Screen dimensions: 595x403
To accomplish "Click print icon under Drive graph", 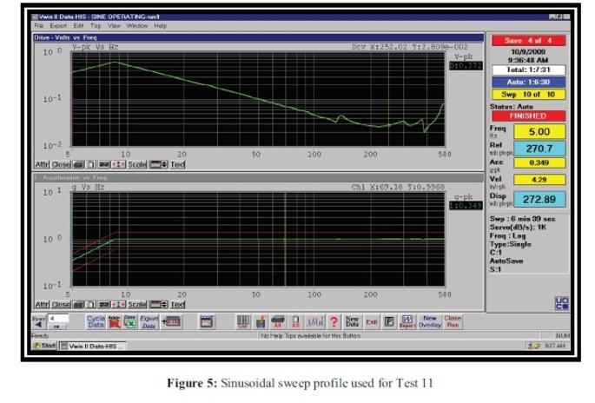I will 78,165.
